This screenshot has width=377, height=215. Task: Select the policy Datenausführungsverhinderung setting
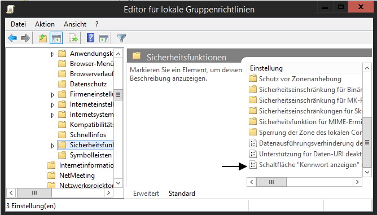pos(305,143)
